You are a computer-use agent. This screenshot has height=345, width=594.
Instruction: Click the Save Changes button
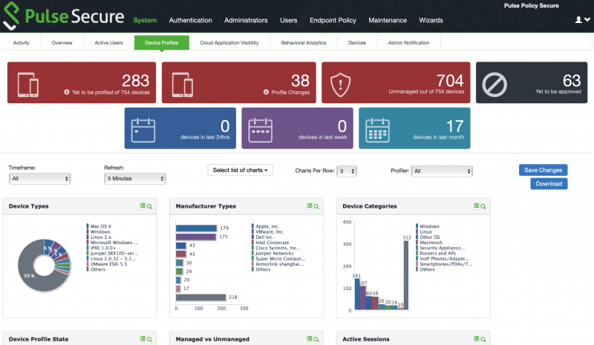(544, 170)
